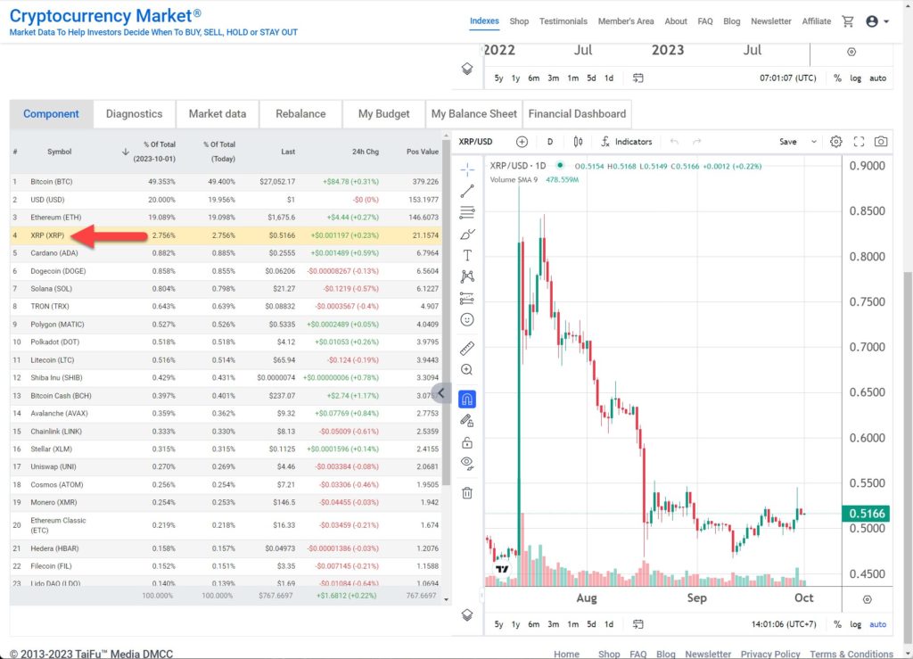Image resolution: width=913 pixels, height=659 pixels.
Task: Set lower chart range to 6m
Action: (x=533, y=624)
